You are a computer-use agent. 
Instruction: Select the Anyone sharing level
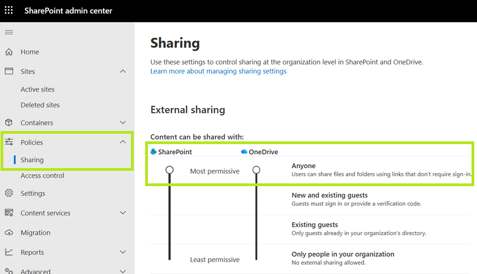pos(303,166)
